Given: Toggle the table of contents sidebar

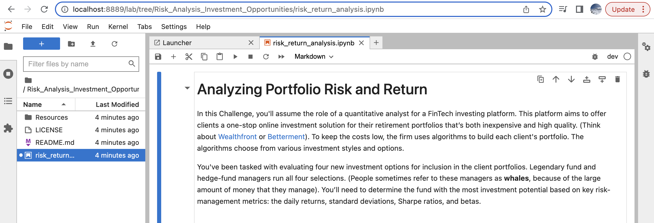Looking at the screenshot, I should [x=8, y=102].
